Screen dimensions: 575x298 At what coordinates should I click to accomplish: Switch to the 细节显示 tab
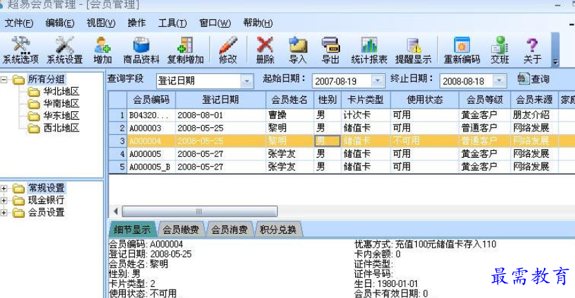point(132,230)
